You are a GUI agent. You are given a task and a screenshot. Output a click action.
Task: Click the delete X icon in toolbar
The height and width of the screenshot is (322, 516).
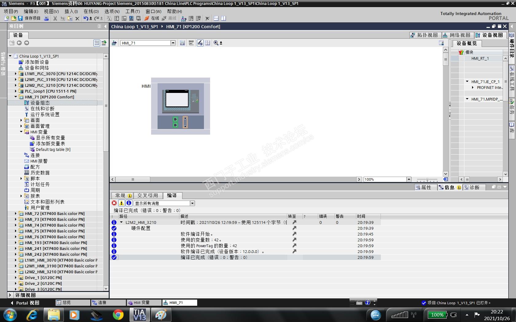click(77, 18)
